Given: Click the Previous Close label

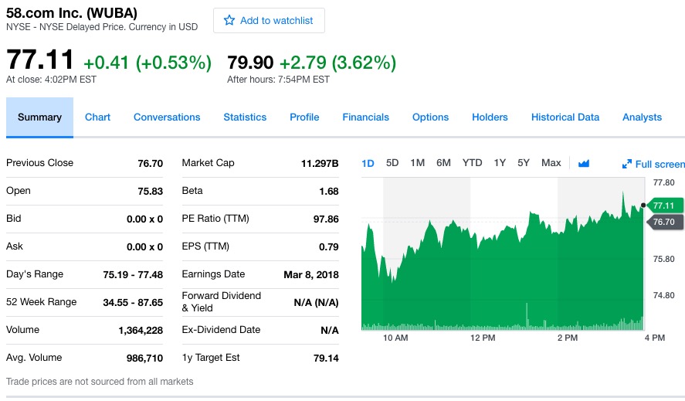Looking at the screenshot, I should coord(39,163).
